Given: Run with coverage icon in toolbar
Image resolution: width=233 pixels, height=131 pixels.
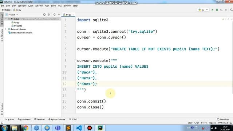Looking at the screenshot, I should 221,10.
